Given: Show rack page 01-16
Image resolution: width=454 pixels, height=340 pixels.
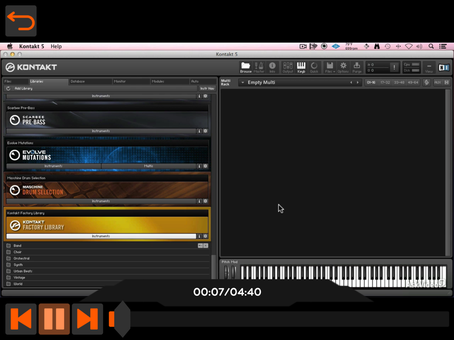Looking at the screenshot, I should tap(371, 83).
